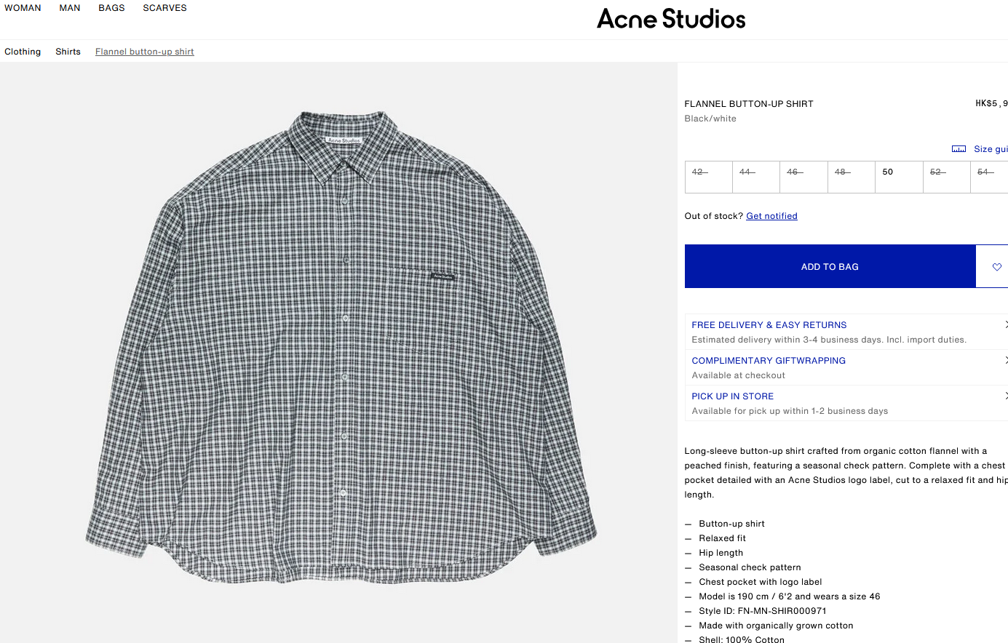Screen dimensions: 1008x643
Task: Click the wishlist heart icon
Action: pyautogui.click(x=996, y=267)
